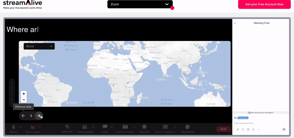
Task: Select the Everyone recipient chip
Action: coord(243,118)
